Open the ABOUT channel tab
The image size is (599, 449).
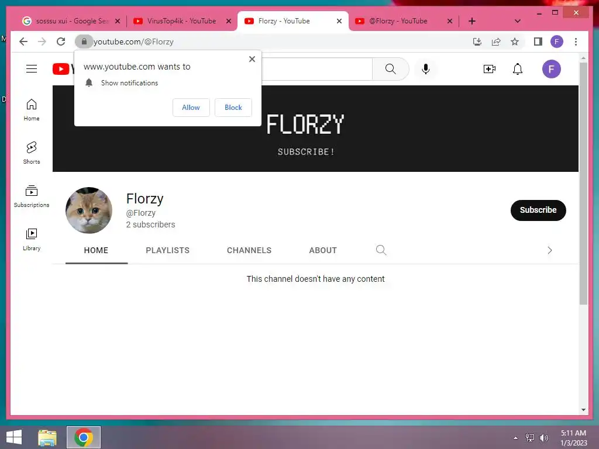pyautogui.click(x=323, y=250)
